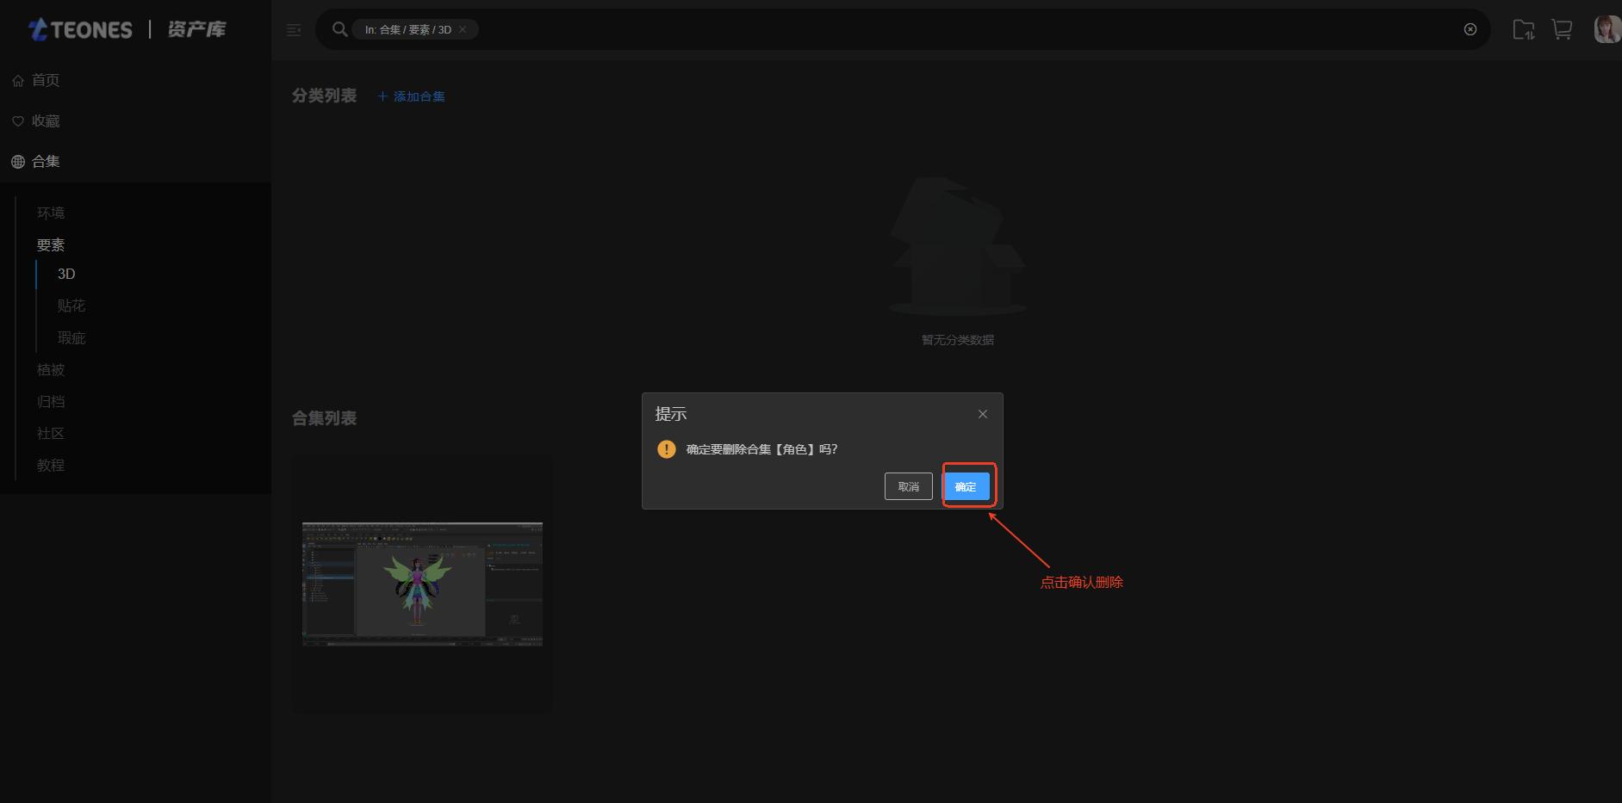Open 收藏 favorites in sidebar
The width and height of the screenshot is (1622, 803).
[x=45, y=121]
